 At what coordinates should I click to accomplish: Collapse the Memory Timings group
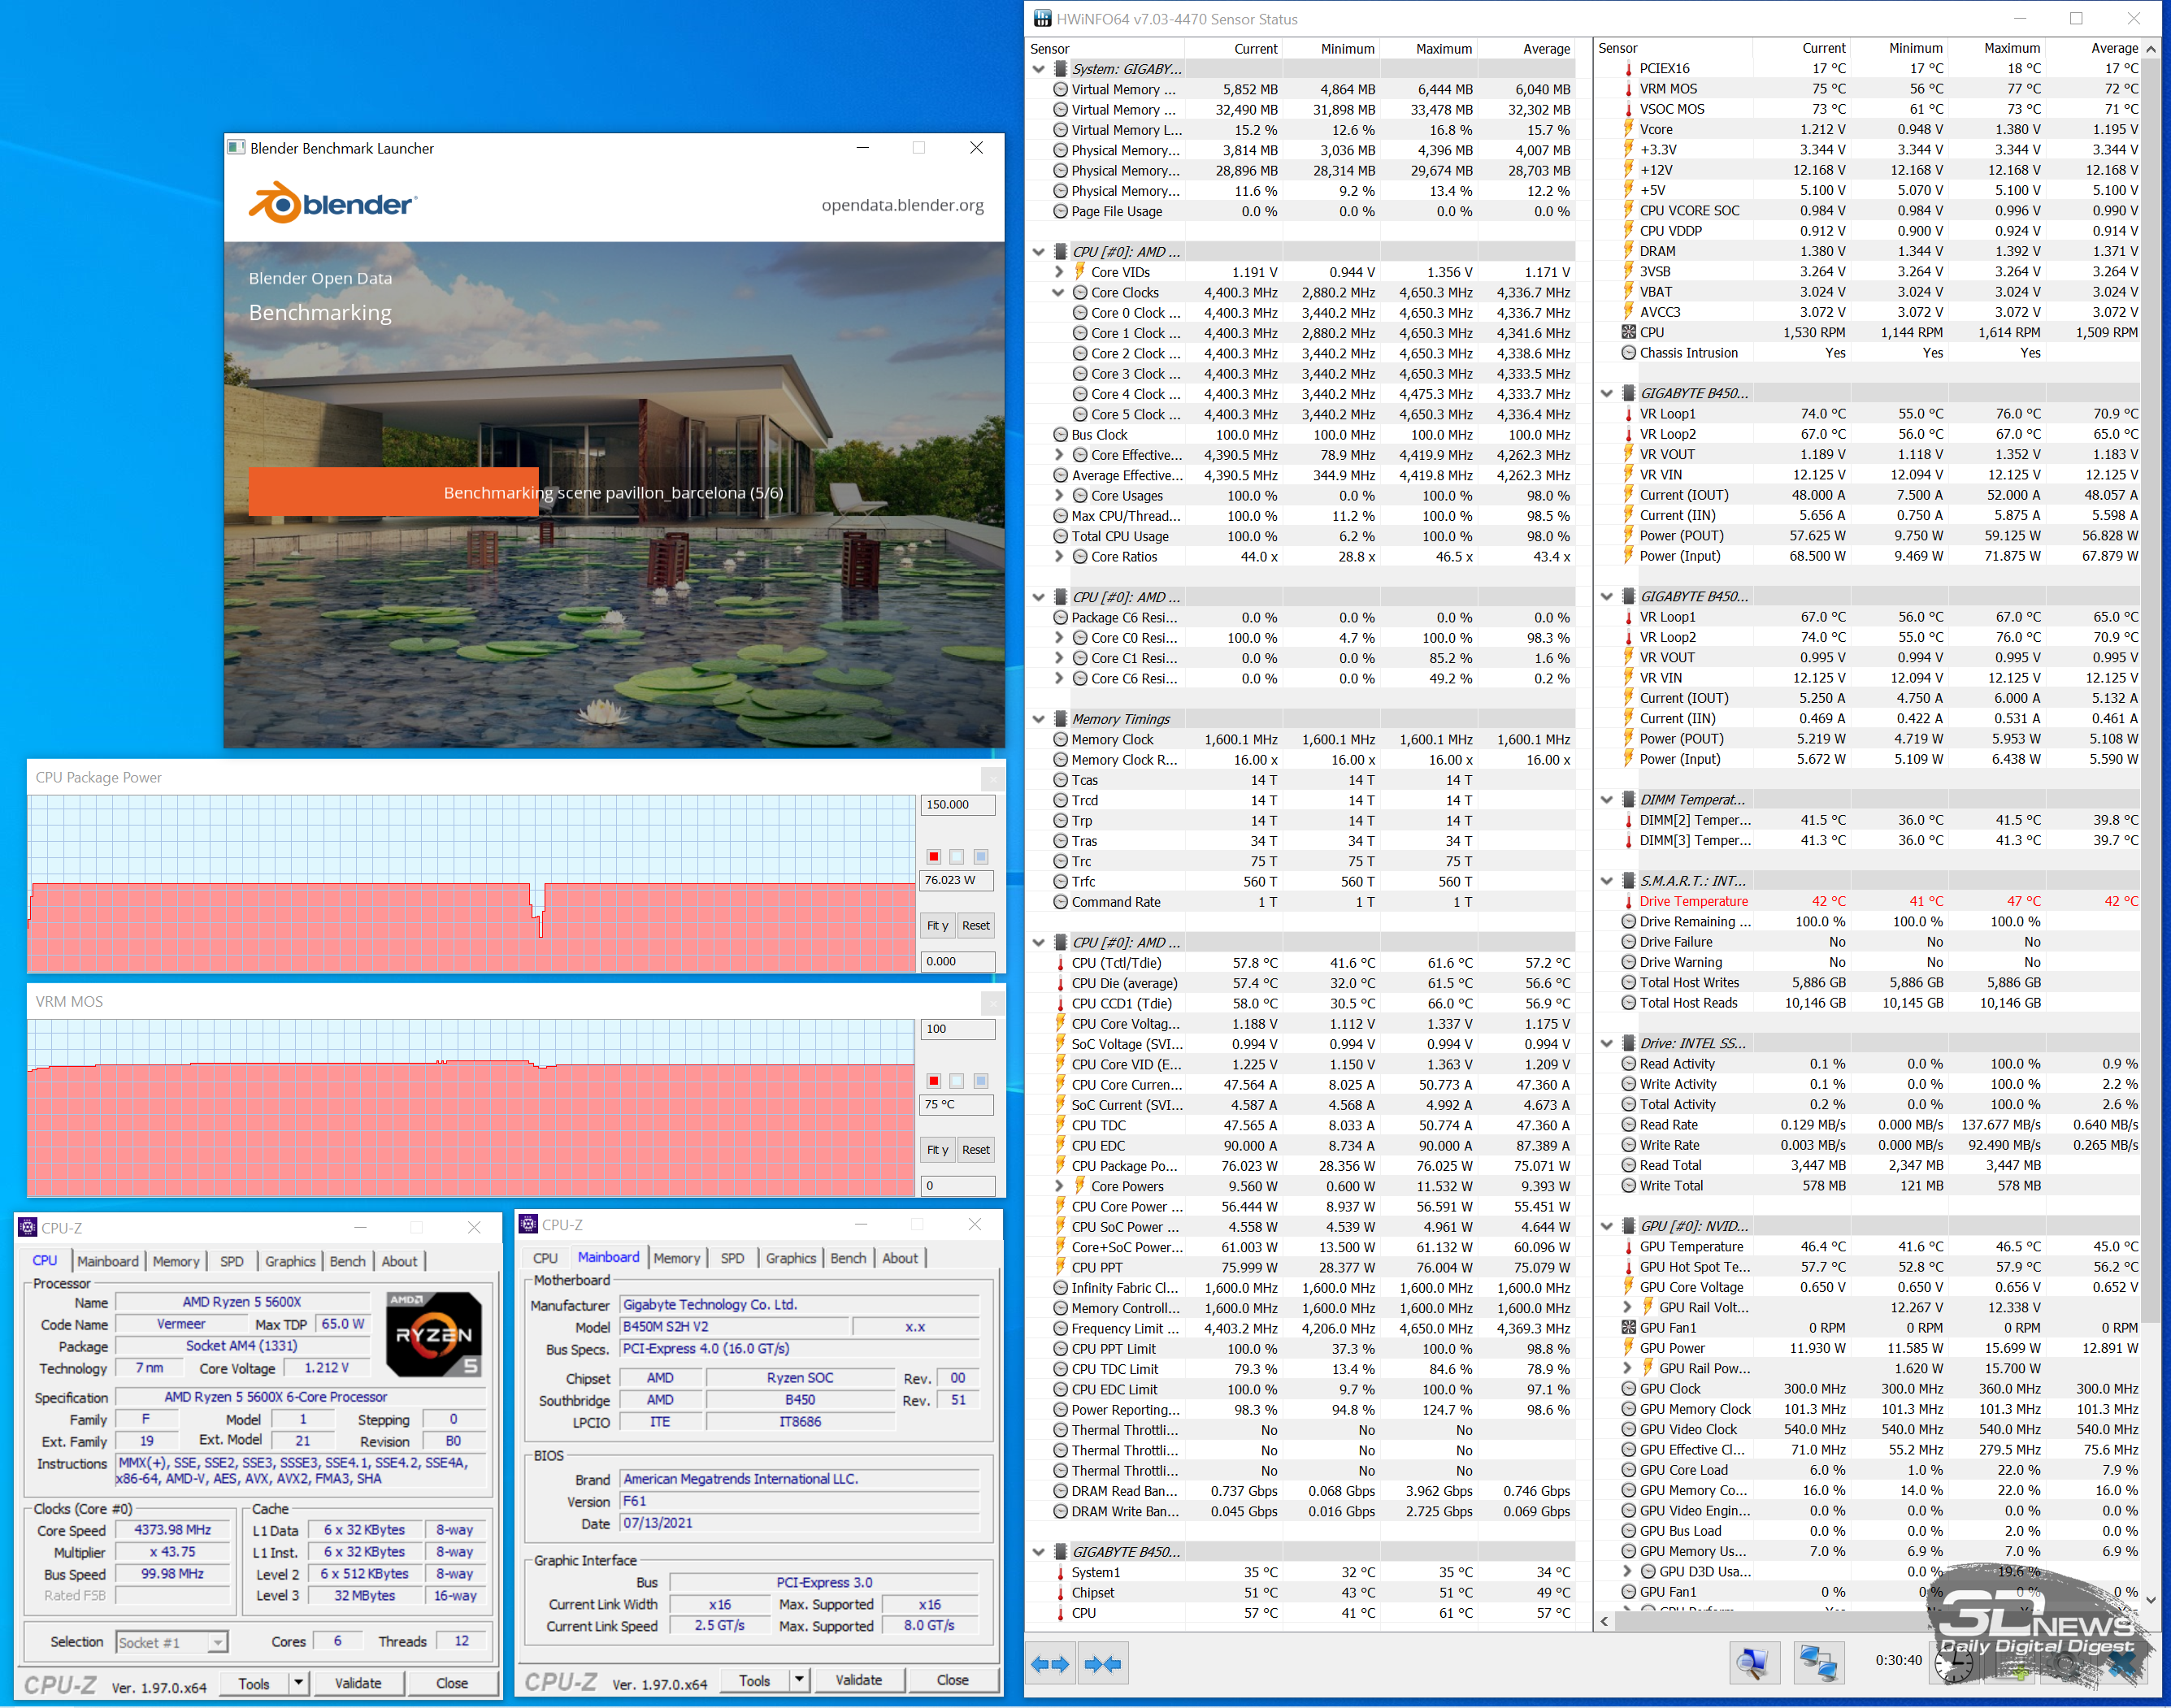[x=1039, y=719]
